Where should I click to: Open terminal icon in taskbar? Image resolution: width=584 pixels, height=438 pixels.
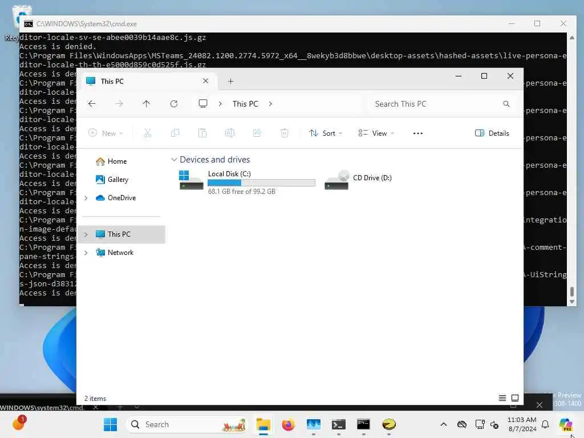pyautogui.click(x=339, y=424)
